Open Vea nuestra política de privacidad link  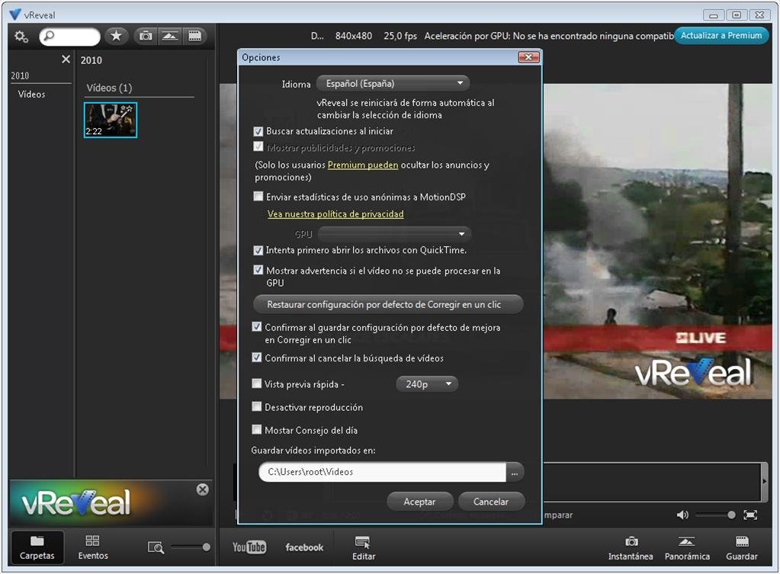[335, 214]
